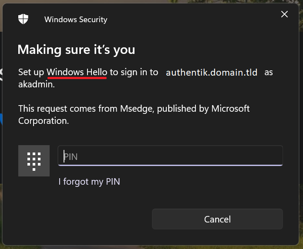Click the underlined Windows Hello text
This screenshot has height=249, width=303.
77,72
